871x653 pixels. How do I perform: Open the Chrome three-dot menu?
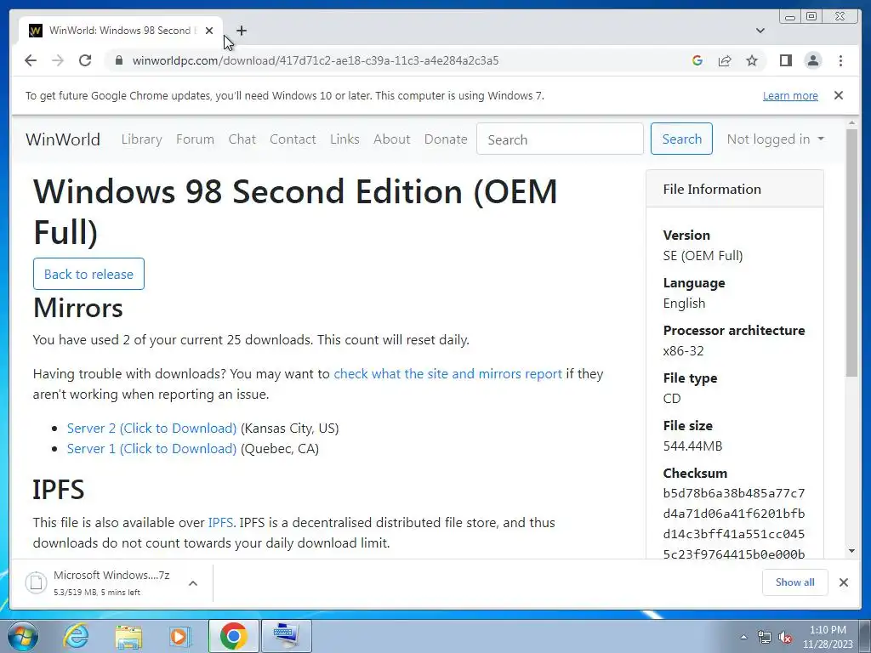pyautogui.click(x=840, y=60)
